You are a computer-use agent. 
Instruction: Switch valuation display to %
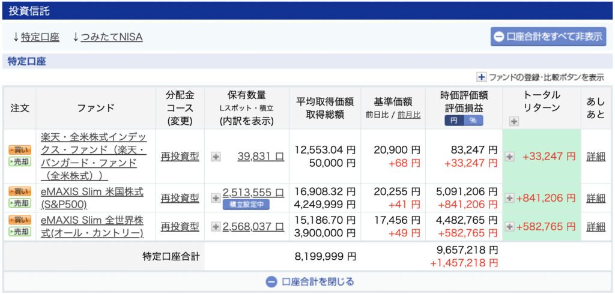tap(473, 121)
